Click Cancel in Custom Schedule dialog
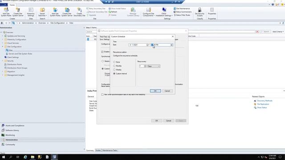 click(167, 91)
